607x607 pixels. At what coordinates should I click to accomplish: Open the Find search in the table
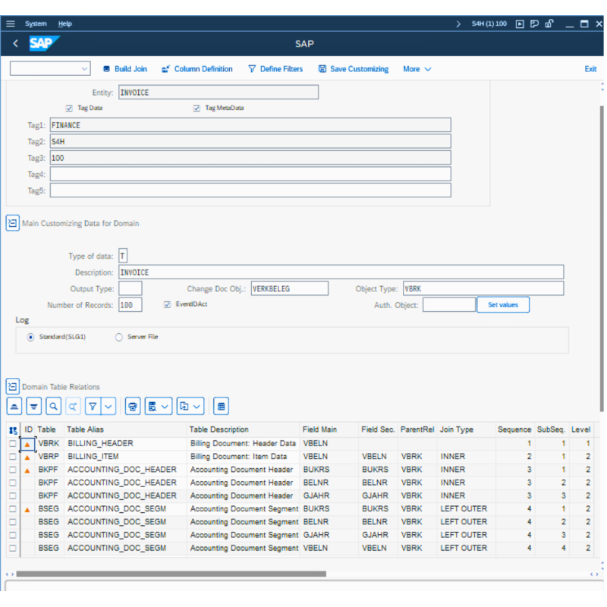[53, 406]
